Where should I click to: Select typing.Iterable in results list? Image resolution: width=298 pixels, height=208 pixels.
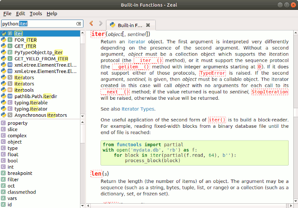point(31,103)
